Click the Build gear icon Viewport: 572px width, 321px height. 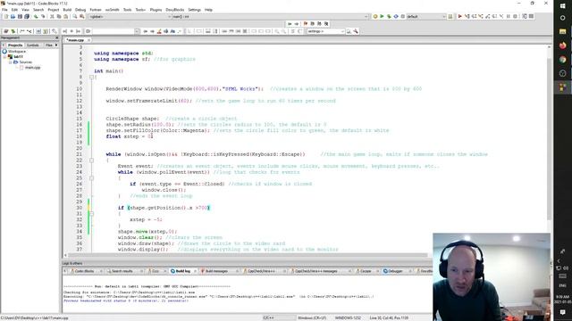tap(375, 16)
